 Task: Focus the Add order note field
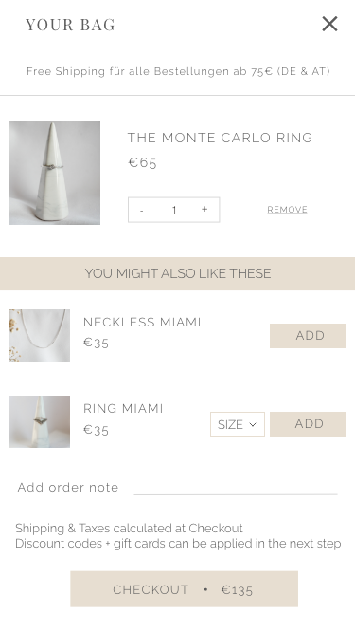[236, 488]
